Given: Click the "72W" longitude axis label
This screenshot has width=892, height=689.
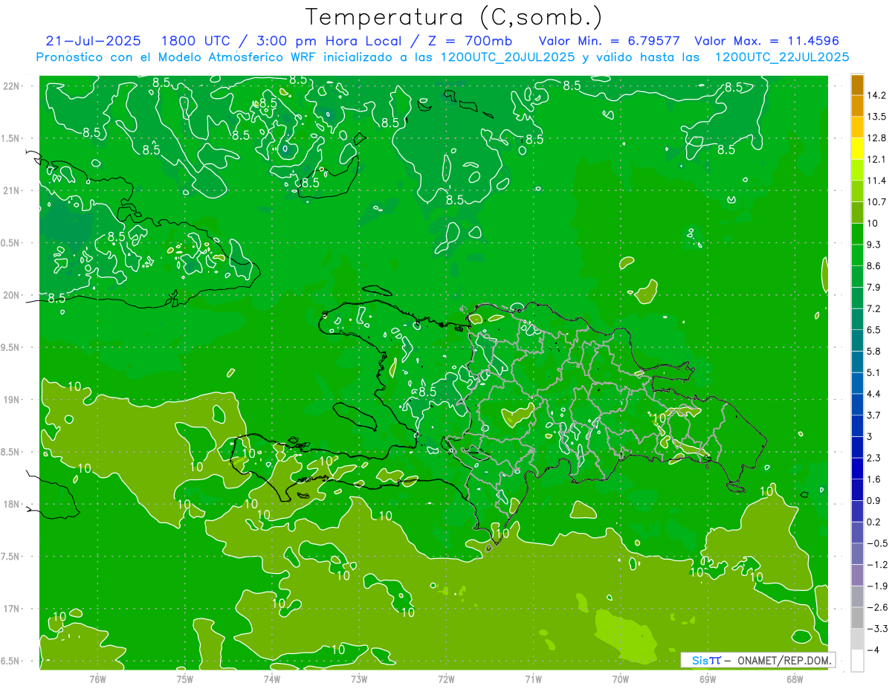Looking at the screenshot, I should tap(446, 678).
